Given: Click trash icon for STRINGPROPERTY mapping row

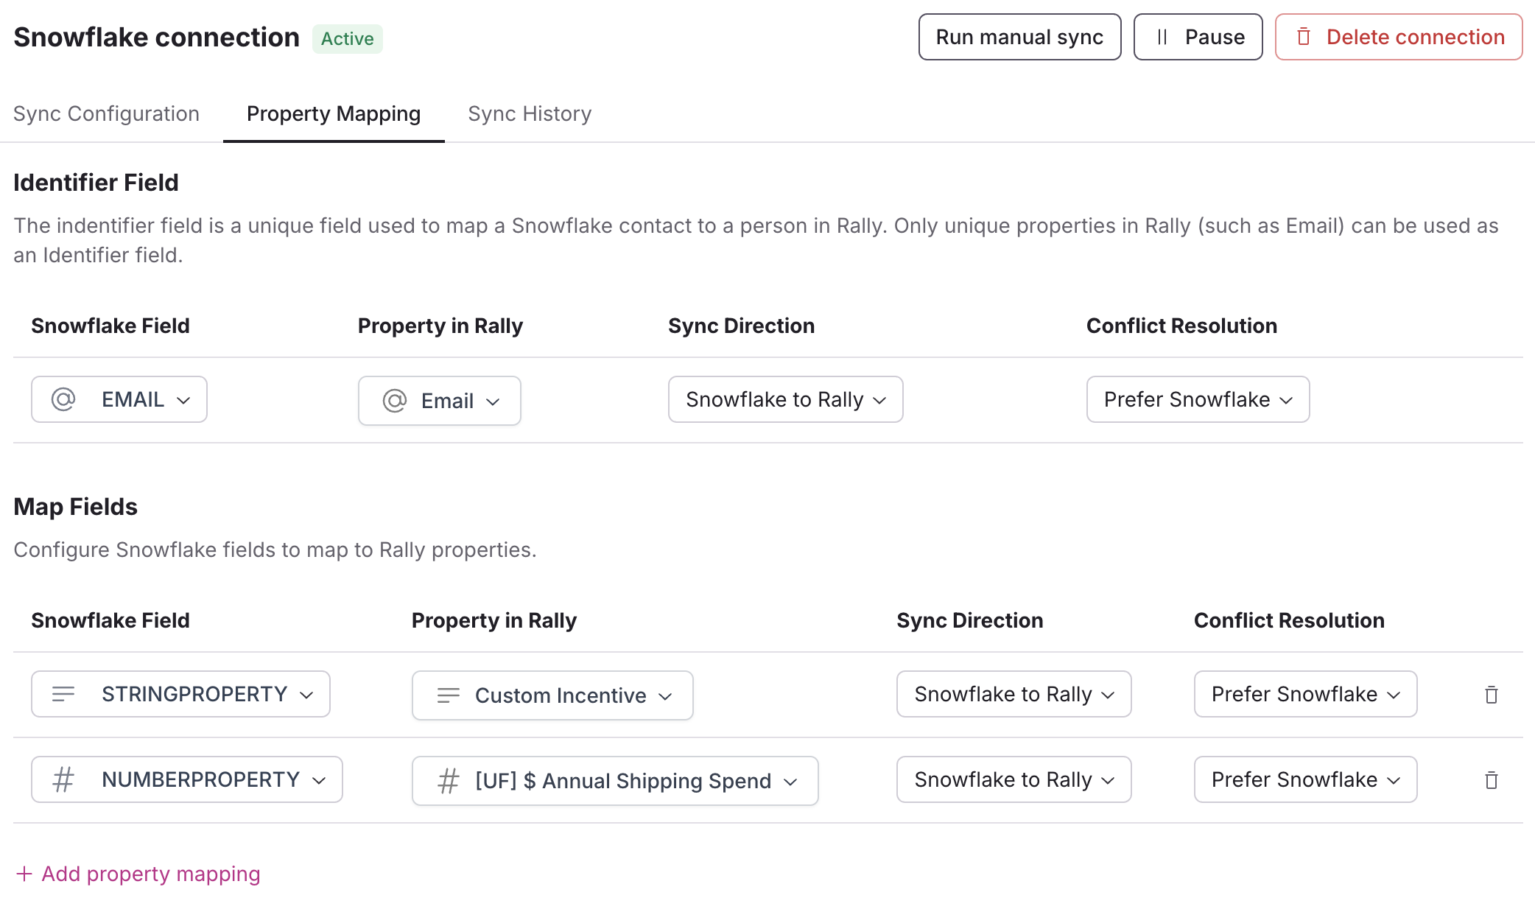Looking at the screenshot, I should point(1491,695).
